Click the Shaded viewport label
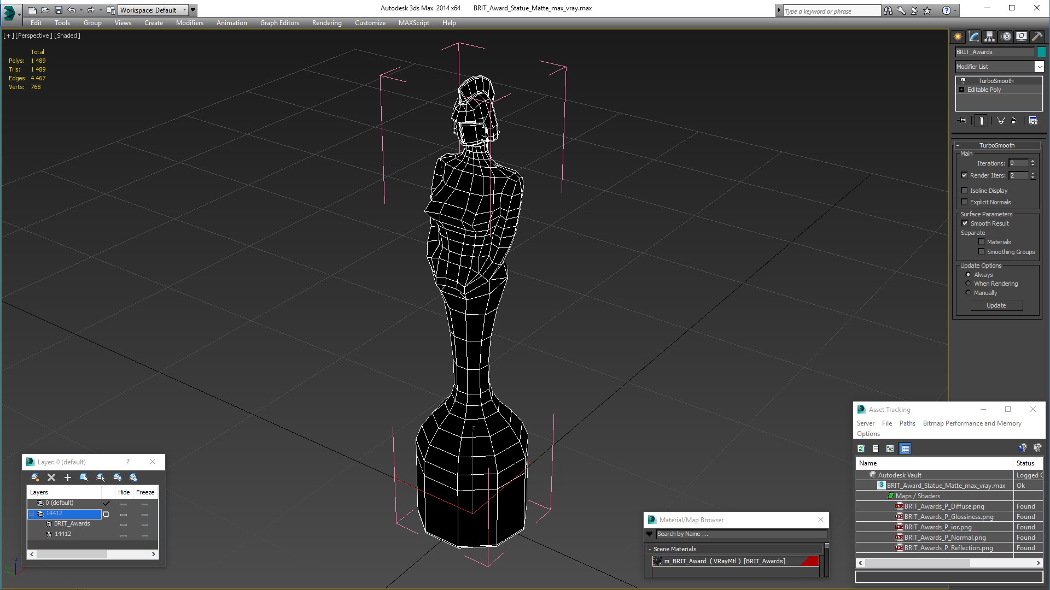This screenshot has width=1050, height=590. pos(67,36)
